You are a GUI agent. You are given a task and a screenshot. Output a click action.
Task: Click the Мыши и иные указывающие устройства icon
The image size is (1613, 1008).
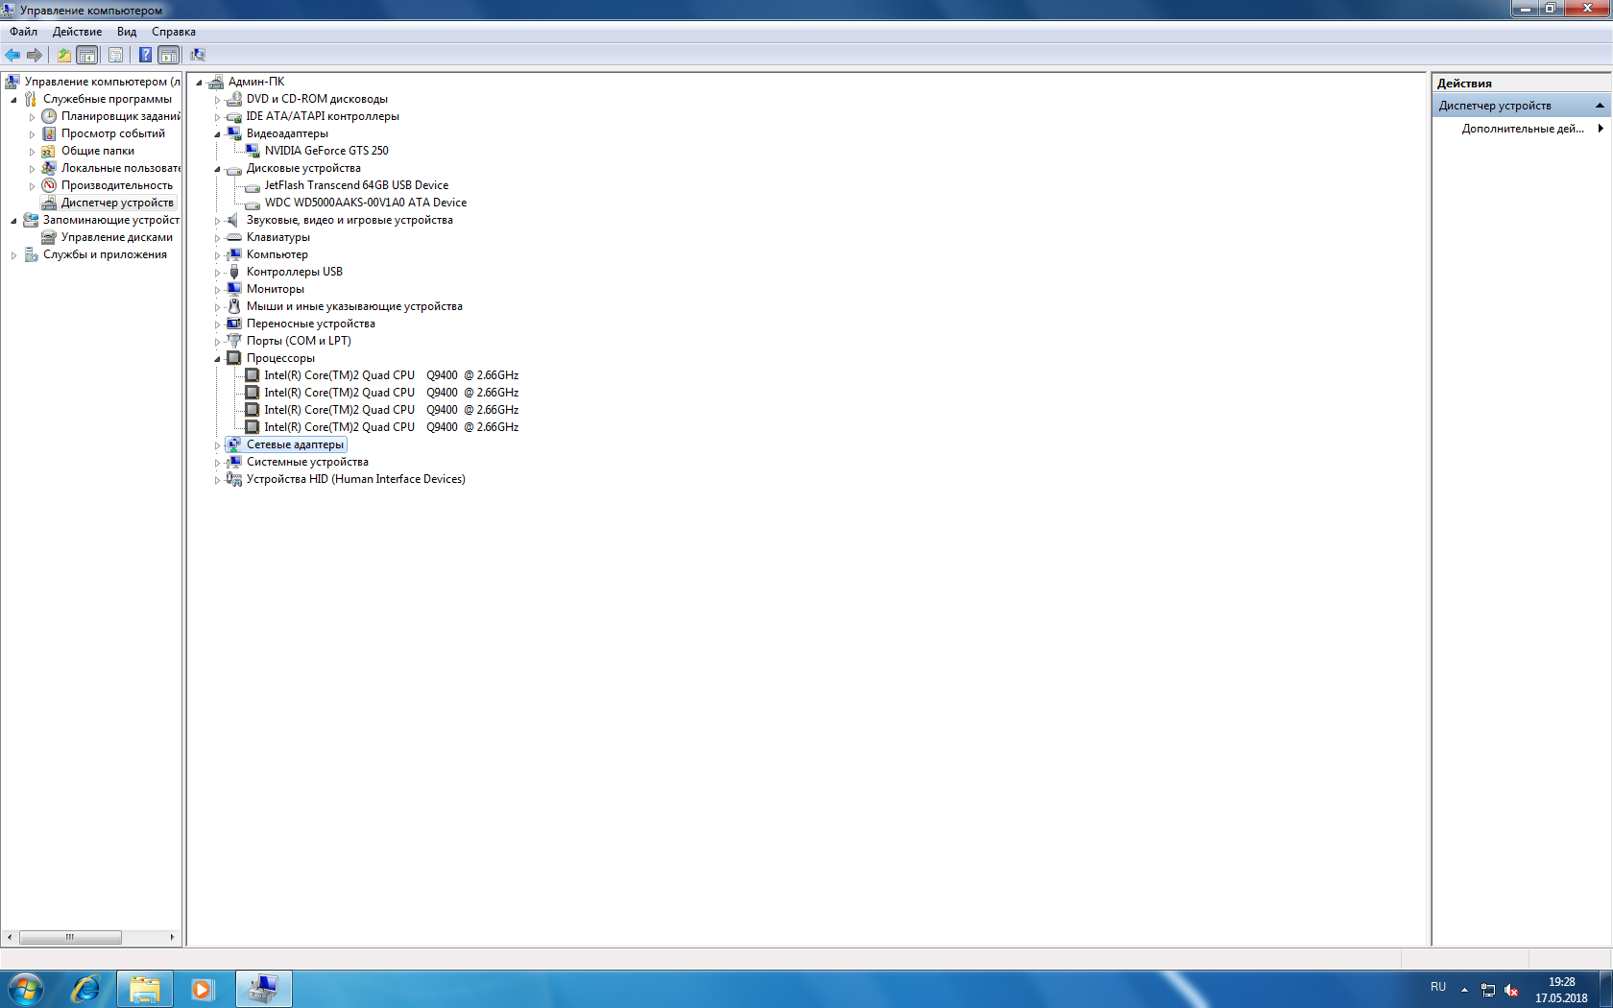tap(234, 306)
